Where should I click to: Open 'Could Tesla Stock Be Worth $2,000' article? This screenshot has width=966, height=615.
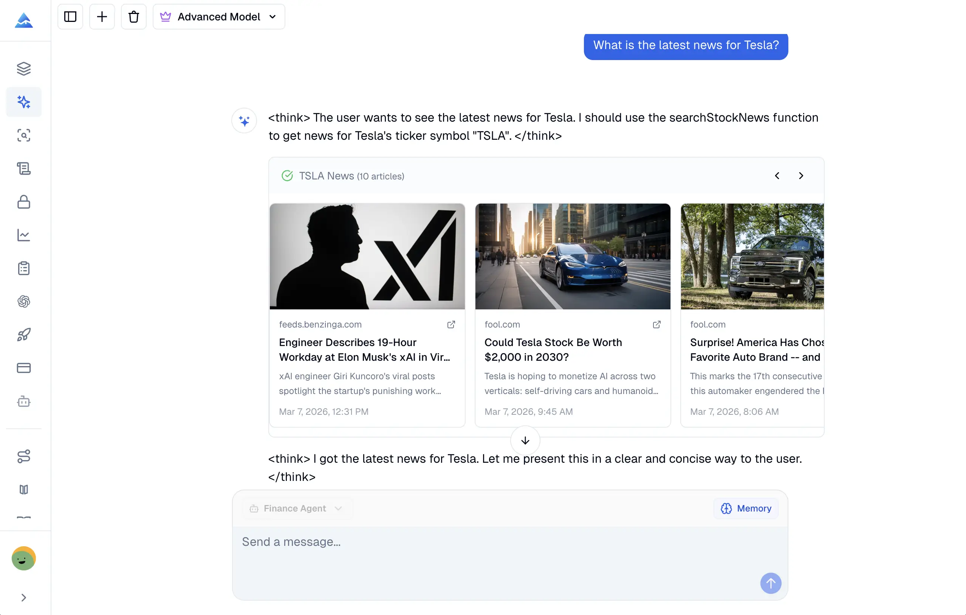coord(553,349)
